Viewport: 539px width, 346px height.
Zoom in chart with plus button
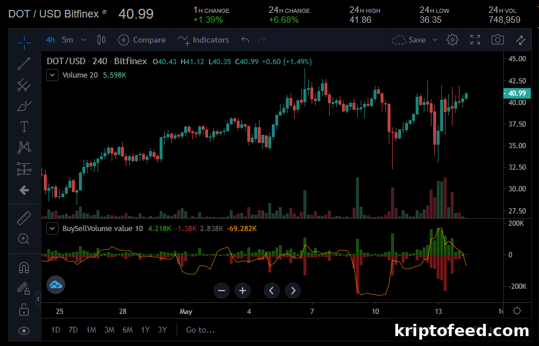tap(243, 291)
